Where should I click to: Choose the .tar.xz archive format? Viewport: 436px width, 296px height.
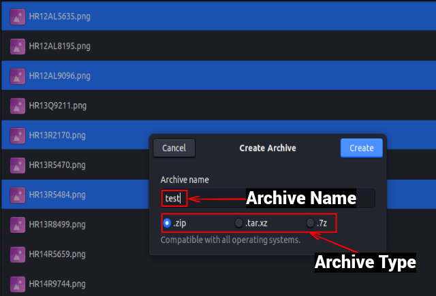pos(239,223)
